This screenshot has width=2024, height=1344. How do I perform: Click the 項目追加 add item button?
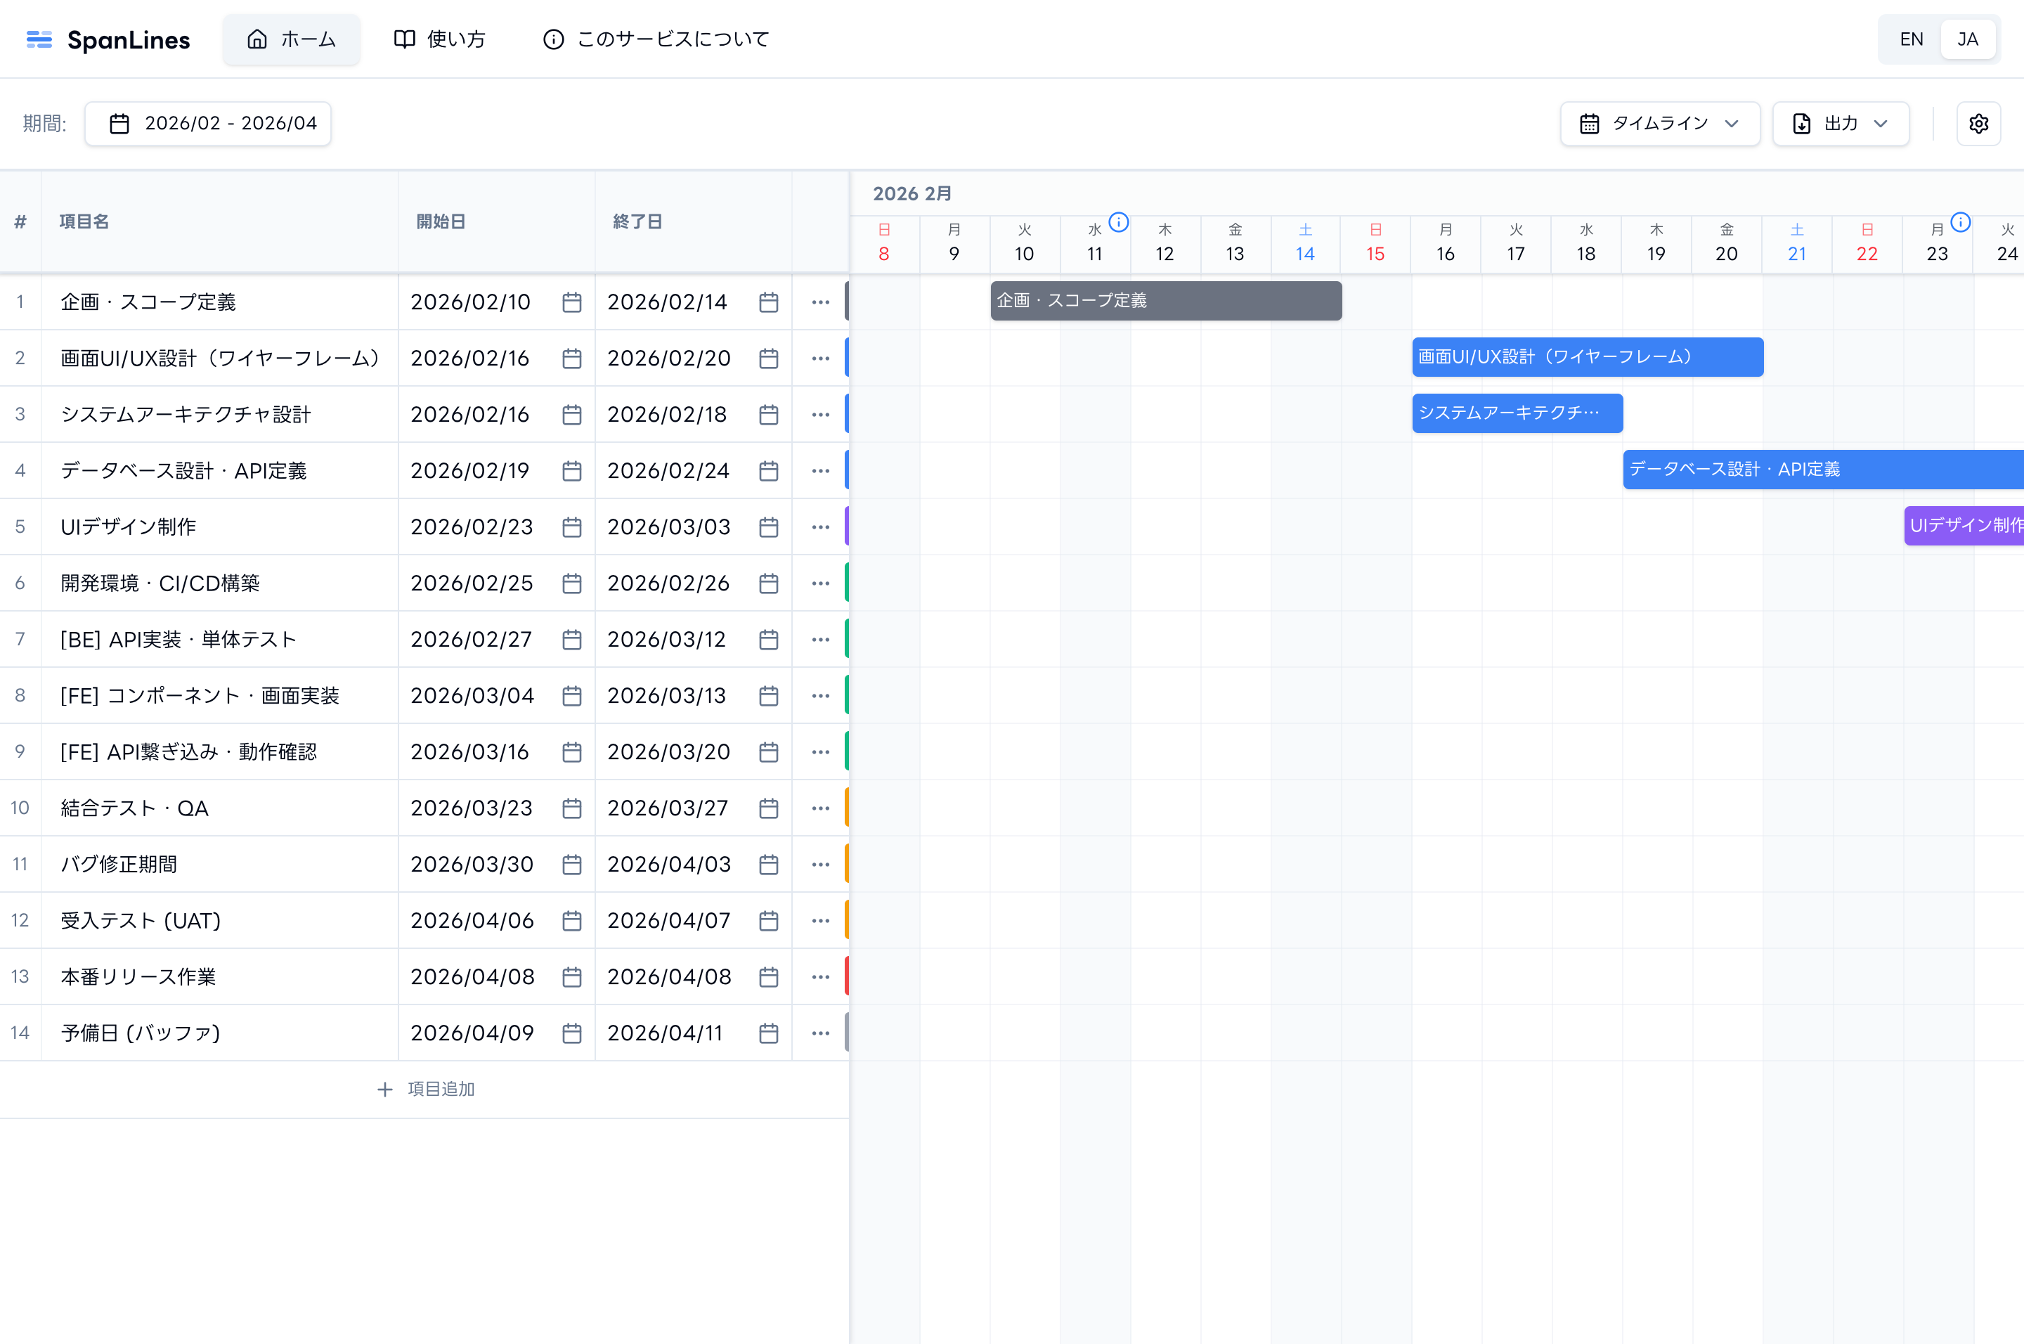pos(426,1089)
